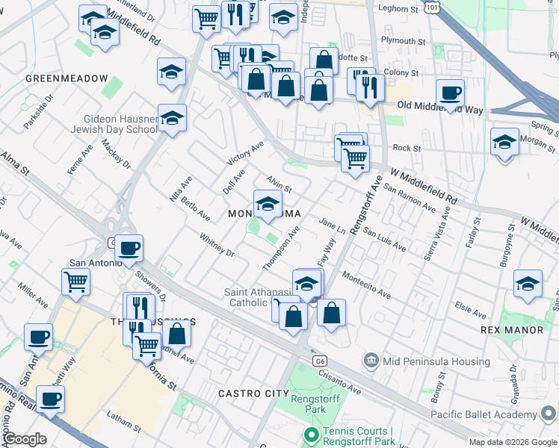Click the San Luis Ave street label
Image resolution: width=559 pixels, height=448 pixels.
pos(384,239)
